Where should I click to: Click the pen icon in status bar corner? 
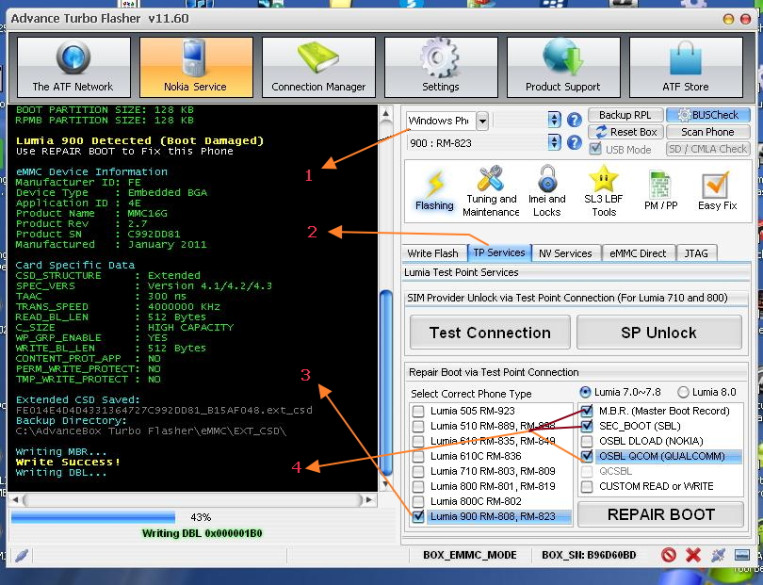pyautogui.click(x=22, y=555)
